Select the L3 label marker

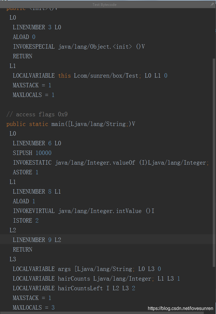coord(12,259)
